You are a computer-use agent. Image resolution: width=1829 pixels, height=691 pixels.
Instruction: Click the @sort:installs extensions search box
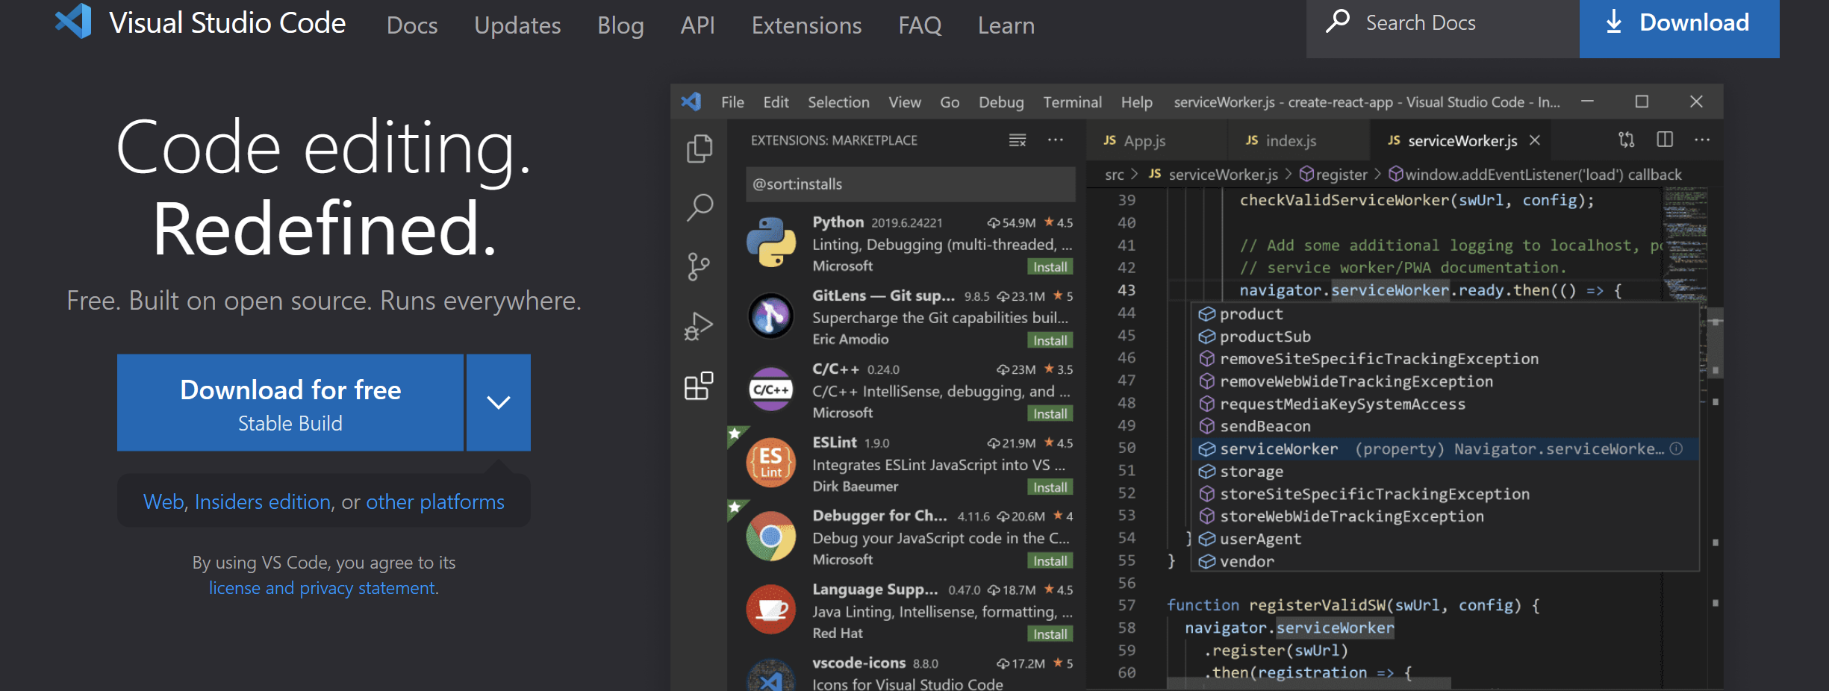911,184
